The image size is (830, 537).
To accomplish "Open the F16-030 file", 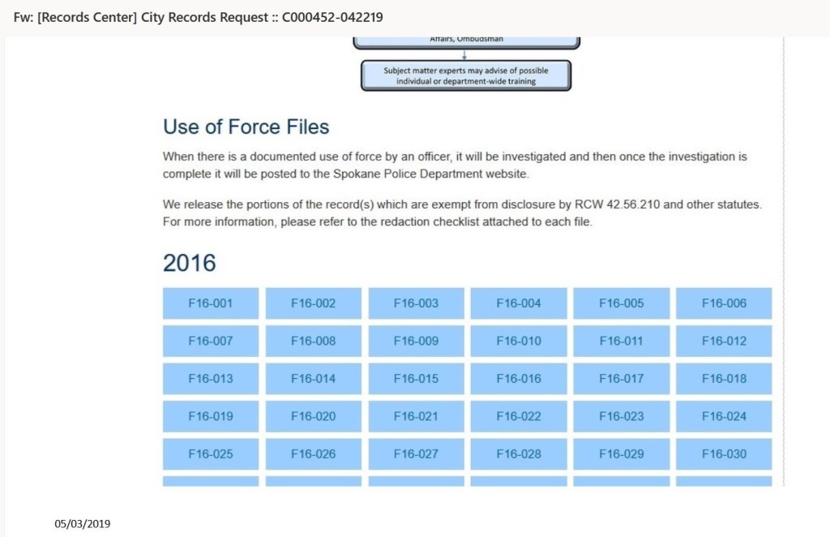I will [x=724, y=454].
